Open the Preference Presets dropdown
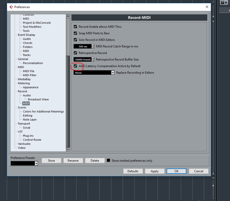The width and height of the screenshot is (230, 201). coord(36,163)
